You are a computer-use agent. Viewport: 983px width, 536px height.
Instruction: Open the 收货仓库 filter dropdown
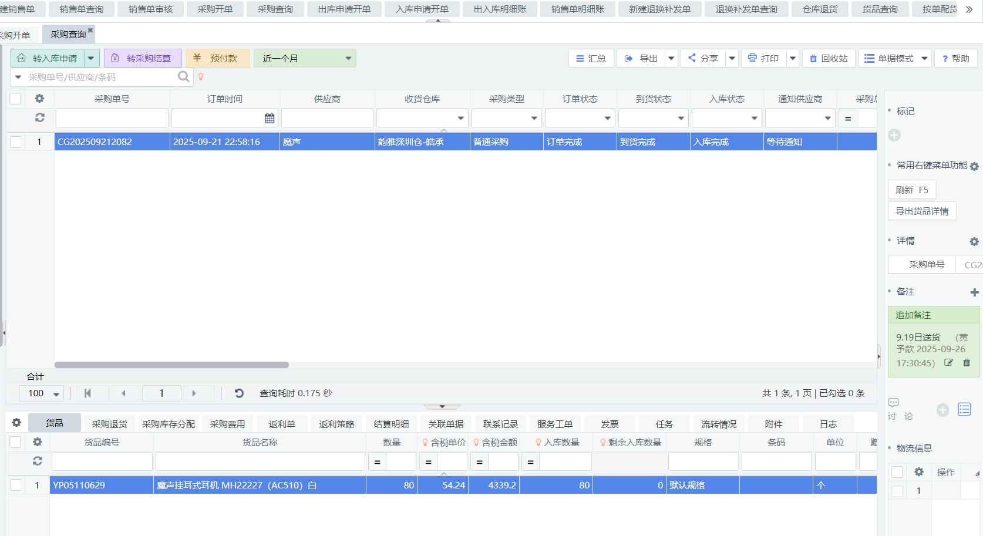[x=460, y=118]
